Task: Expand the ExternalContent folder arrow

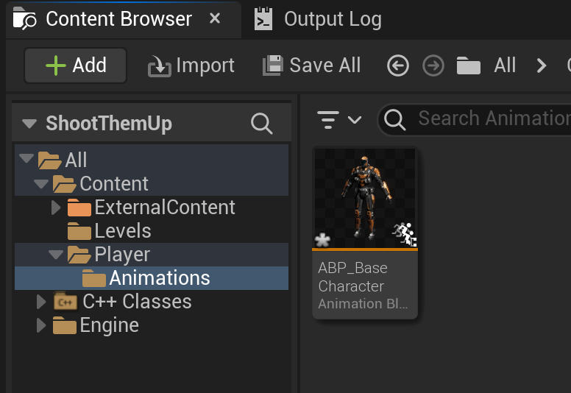Action: pos(56,208)
